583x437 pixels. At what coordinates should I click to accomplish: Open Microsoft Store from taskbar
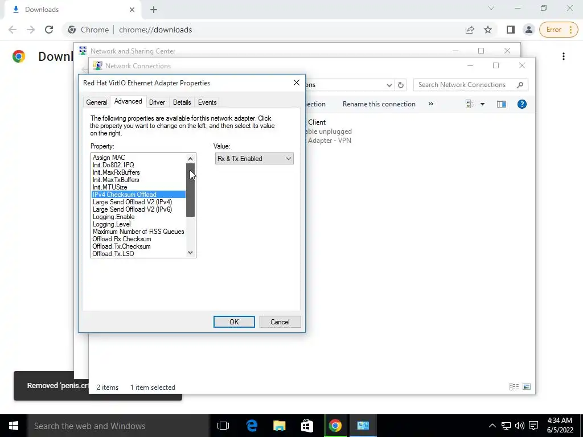(x=307, y=426)
